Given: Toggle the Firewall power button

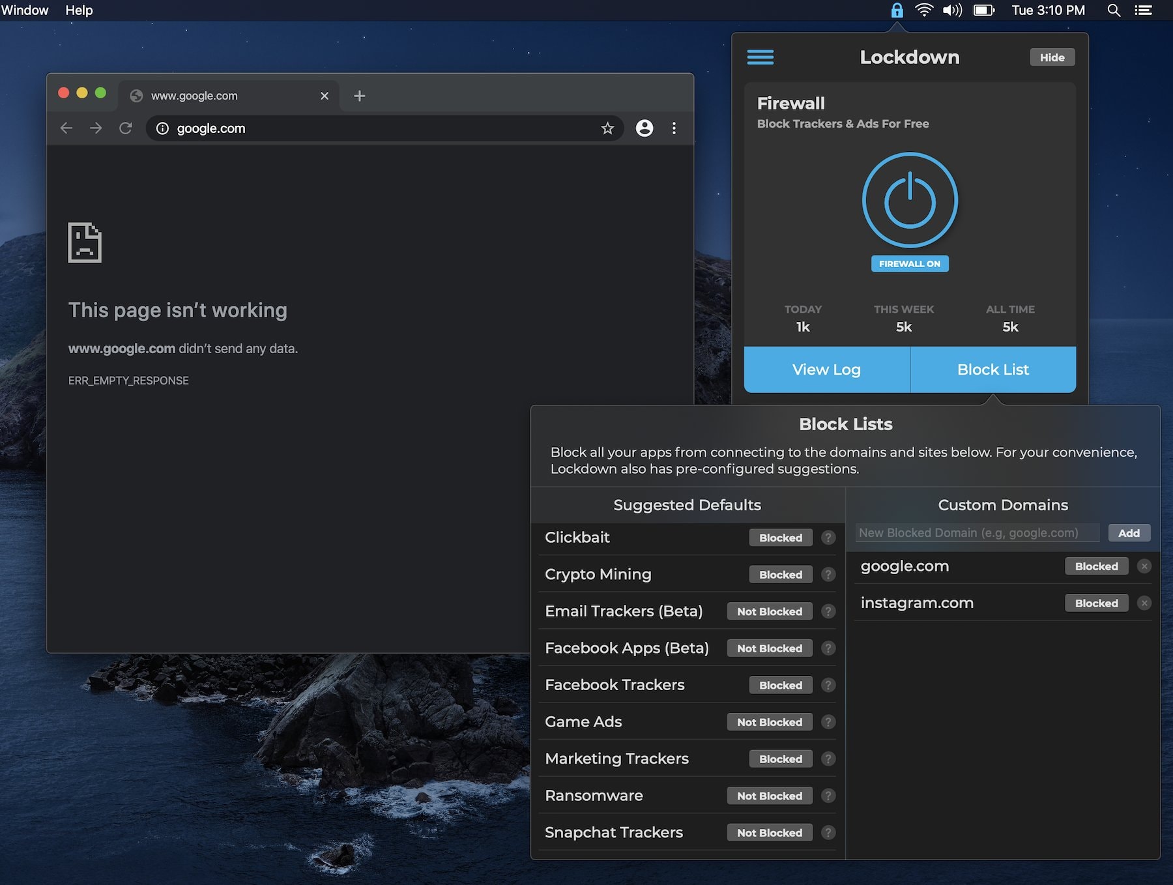Looking at the screenshot, I should point(910,200).
